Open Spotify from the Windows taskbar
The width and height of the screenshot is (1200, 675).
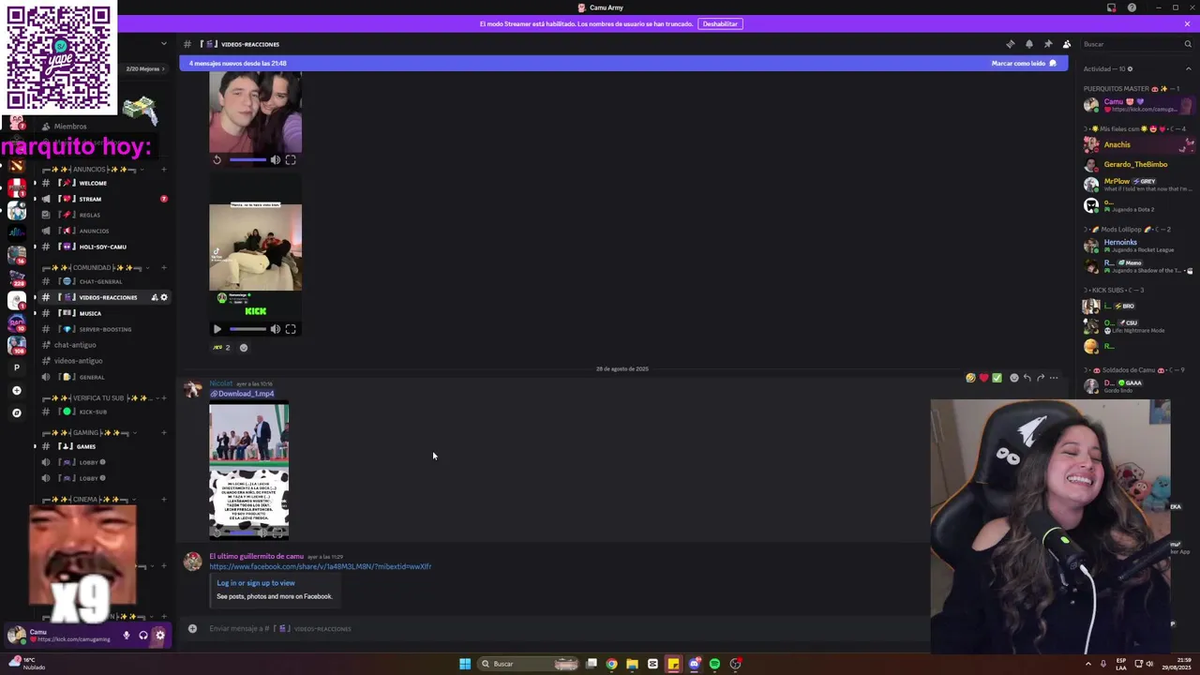714,664
